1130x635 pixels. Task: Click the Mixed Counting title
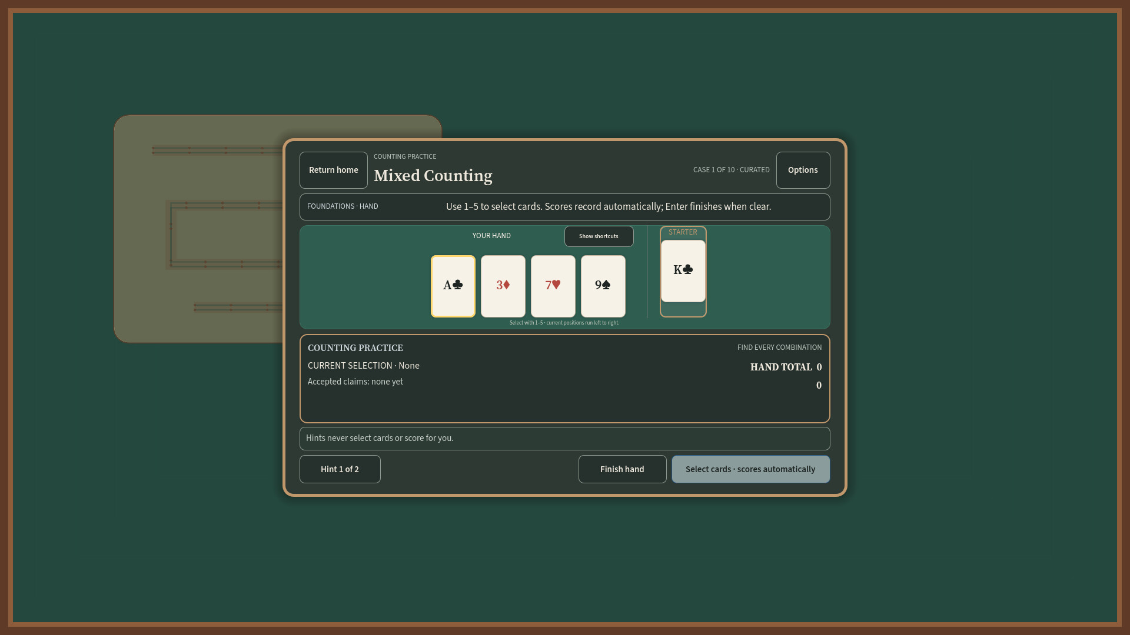click(x=433, y=176)
